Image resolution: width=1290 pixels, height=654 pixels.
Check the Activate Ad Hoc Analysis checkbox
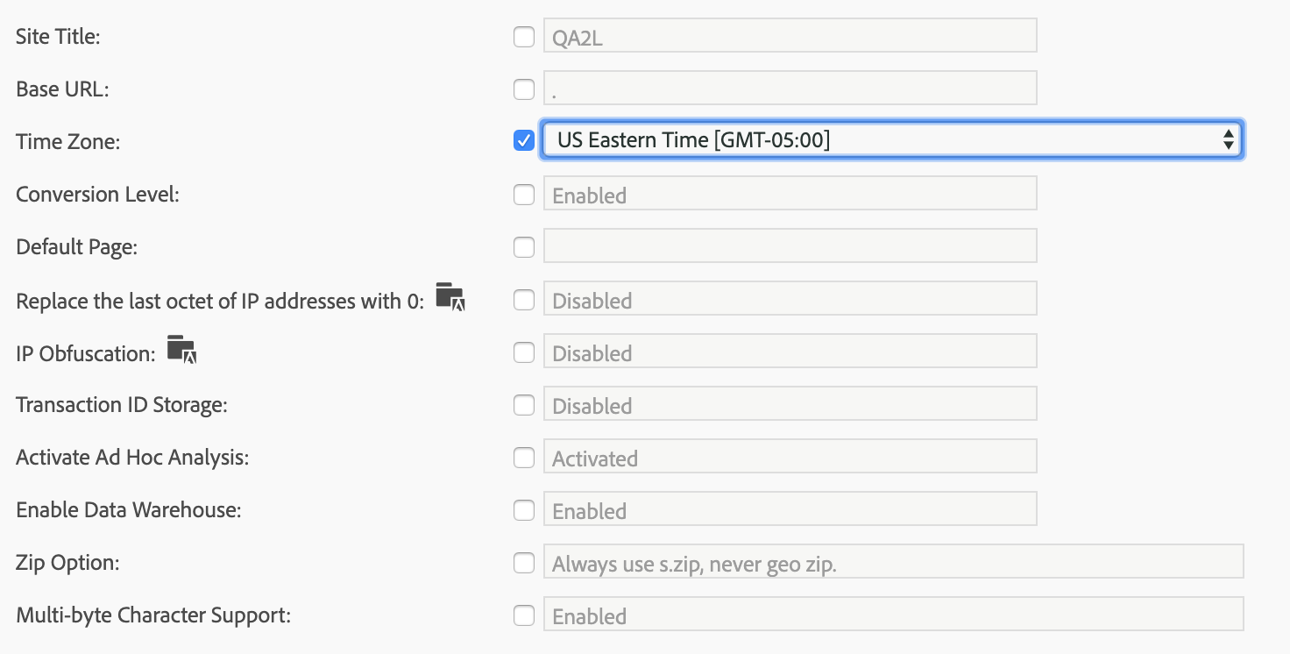tap(524, 458)
